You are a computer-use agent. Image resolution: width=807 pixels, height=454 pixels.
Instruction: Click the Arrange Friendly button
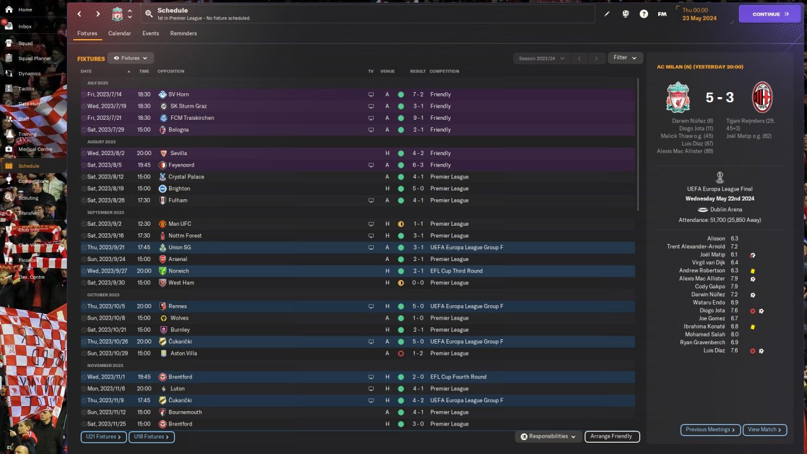[612, 436]
